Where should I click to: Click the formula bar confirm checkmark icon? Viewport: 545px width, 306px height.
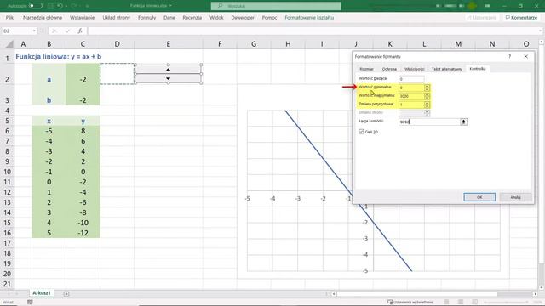point(67,31)
